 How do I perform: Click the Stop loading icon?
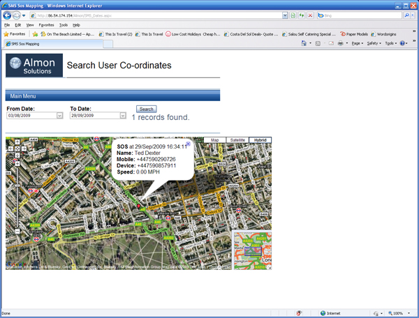(x=310, y=15)
